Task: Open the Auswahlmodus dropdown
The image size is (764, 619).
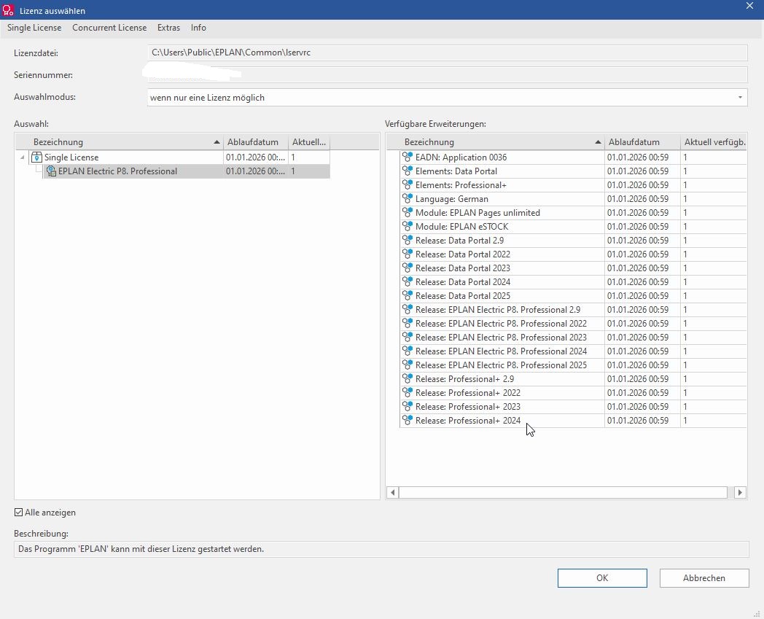Action: [740, 98]
